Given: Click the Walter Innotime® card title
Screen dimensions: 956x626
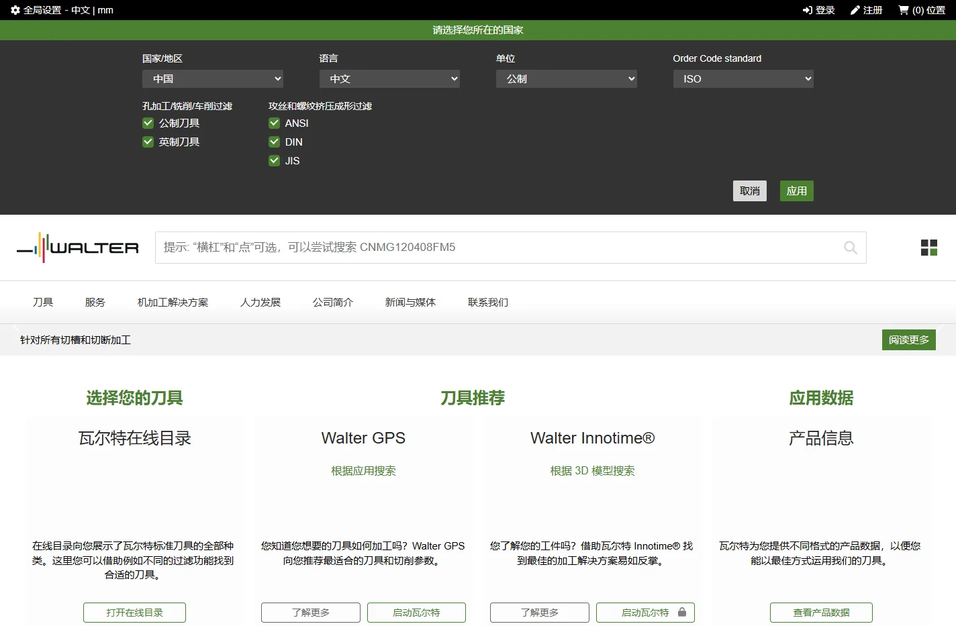Looking at the screenshot, I should 592,438.
